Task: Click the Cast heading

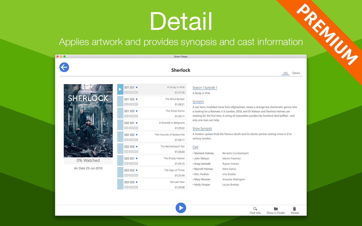Action: click(195, 147)
